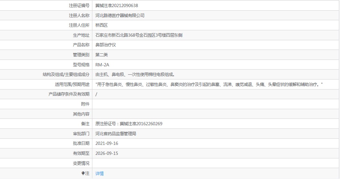Select product name 鼻部治疗仪
Image resolution: width=340 pixels, height=179 pixels.
click(x=106, y=45)
